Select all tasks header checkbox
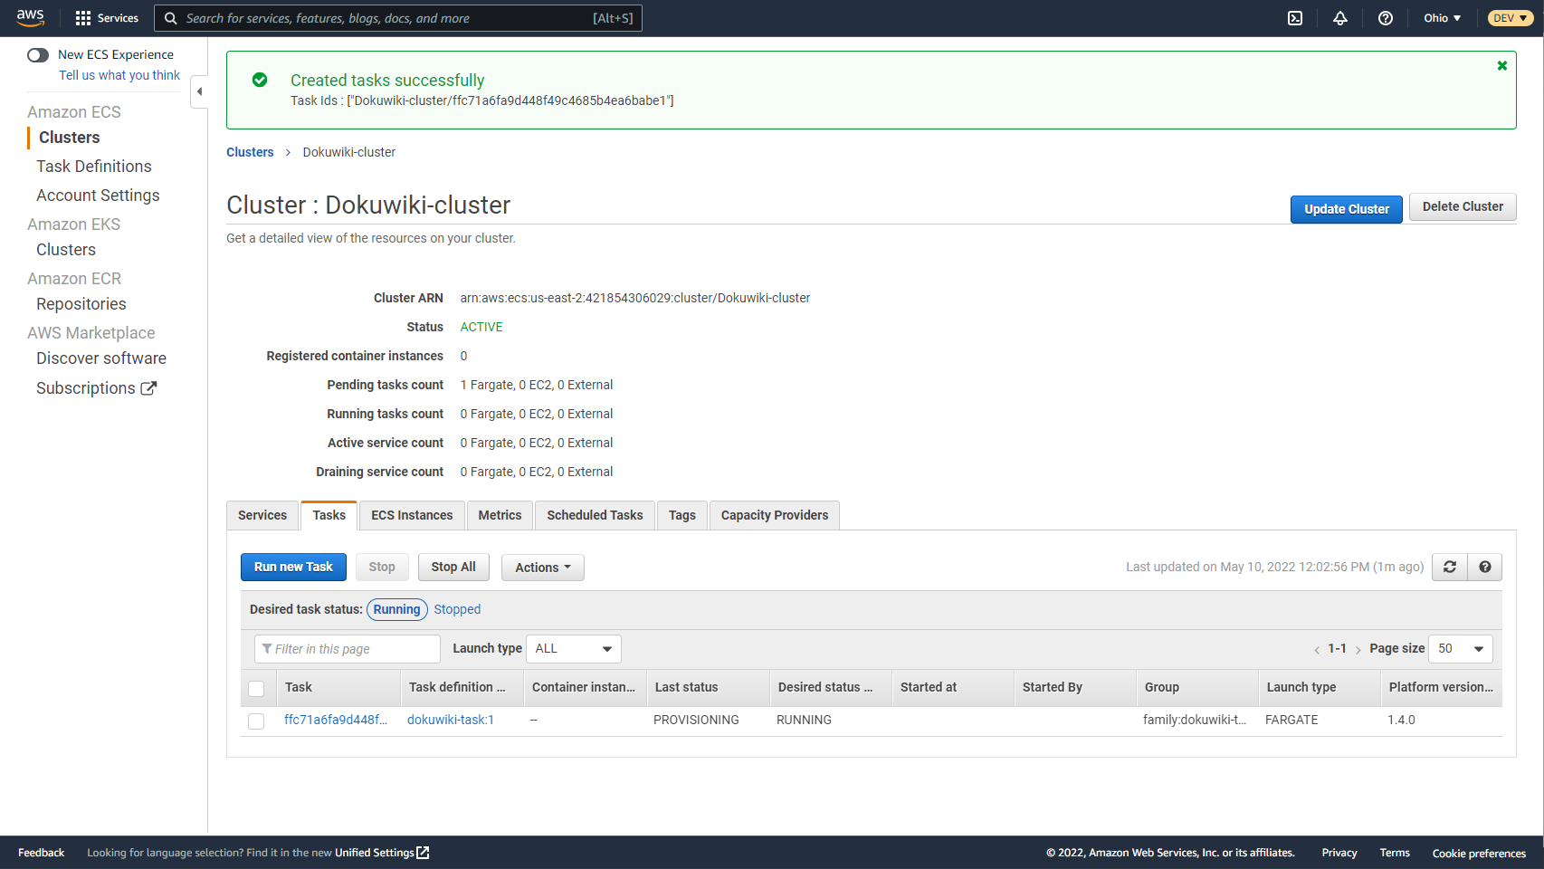Screen dimensions: 1544x869 point(256,688)
